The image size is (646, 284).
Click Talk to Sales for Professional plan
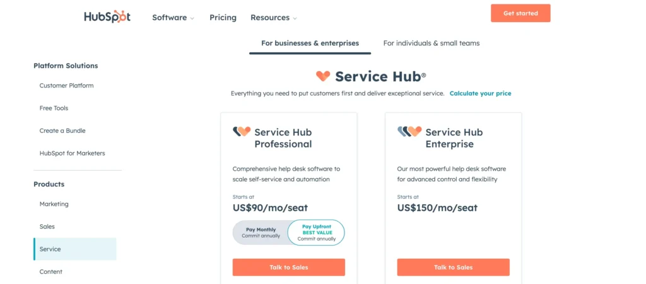tap(289, 267)
